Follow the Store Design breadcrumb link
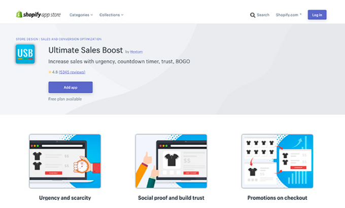 coord(27,39)
